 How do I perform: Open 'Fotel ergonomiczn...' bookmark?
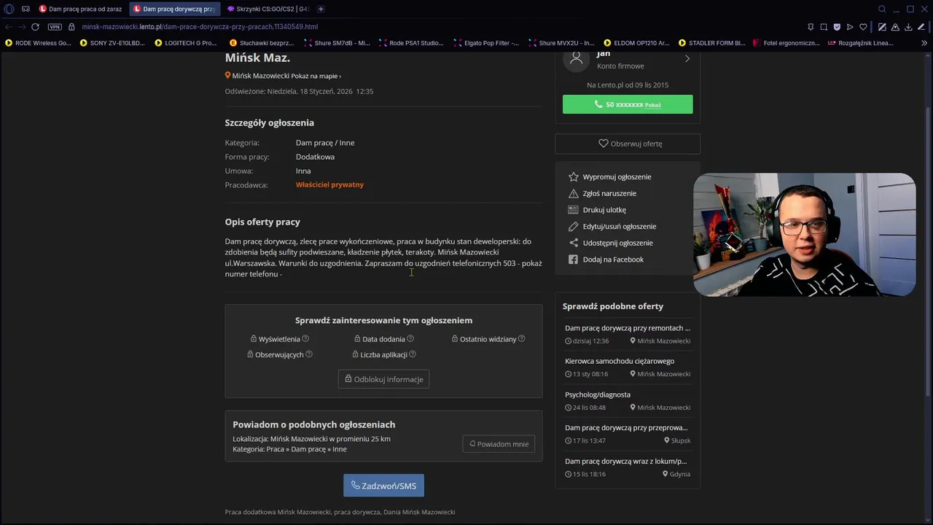[x=786, y=43]
